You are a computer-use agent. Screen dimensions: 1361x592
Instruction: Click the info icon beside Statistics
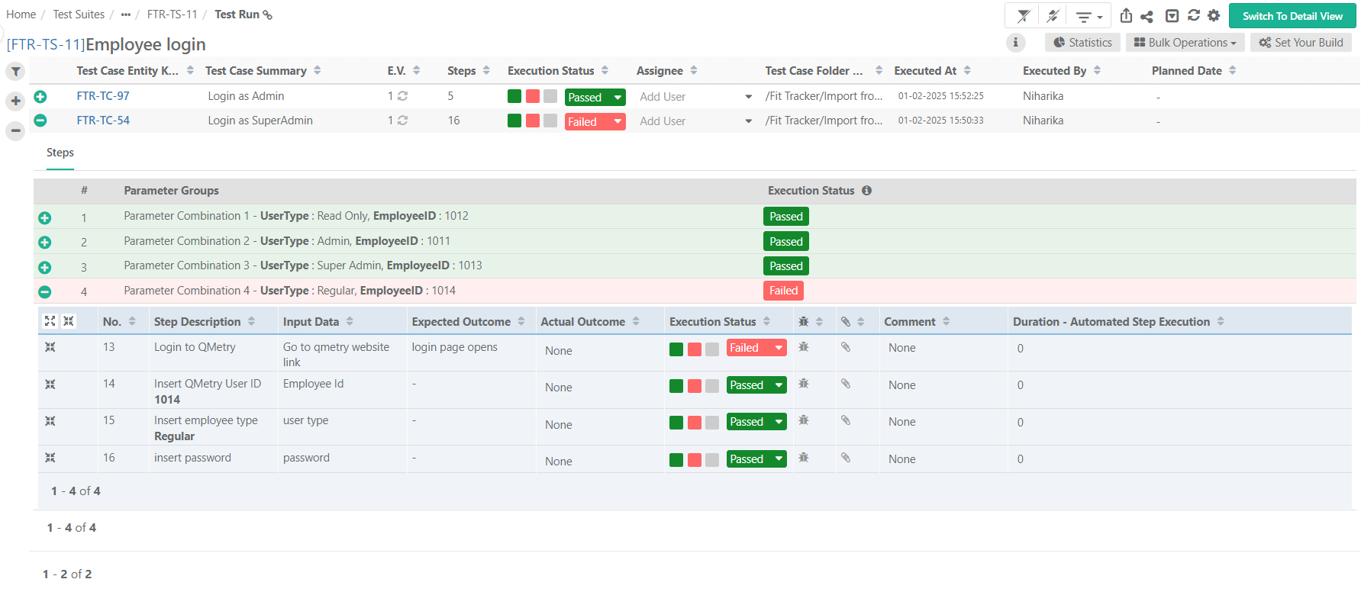[1015, 43]
